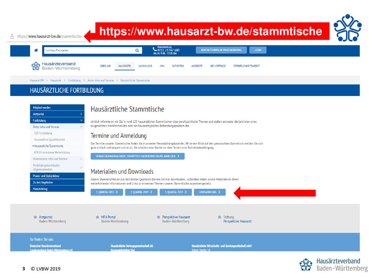The height and width of the screenshot is (279, 373).
Task: Open the Perspektive Hausarzt Baden-Württemberg link
Action: 176,219
